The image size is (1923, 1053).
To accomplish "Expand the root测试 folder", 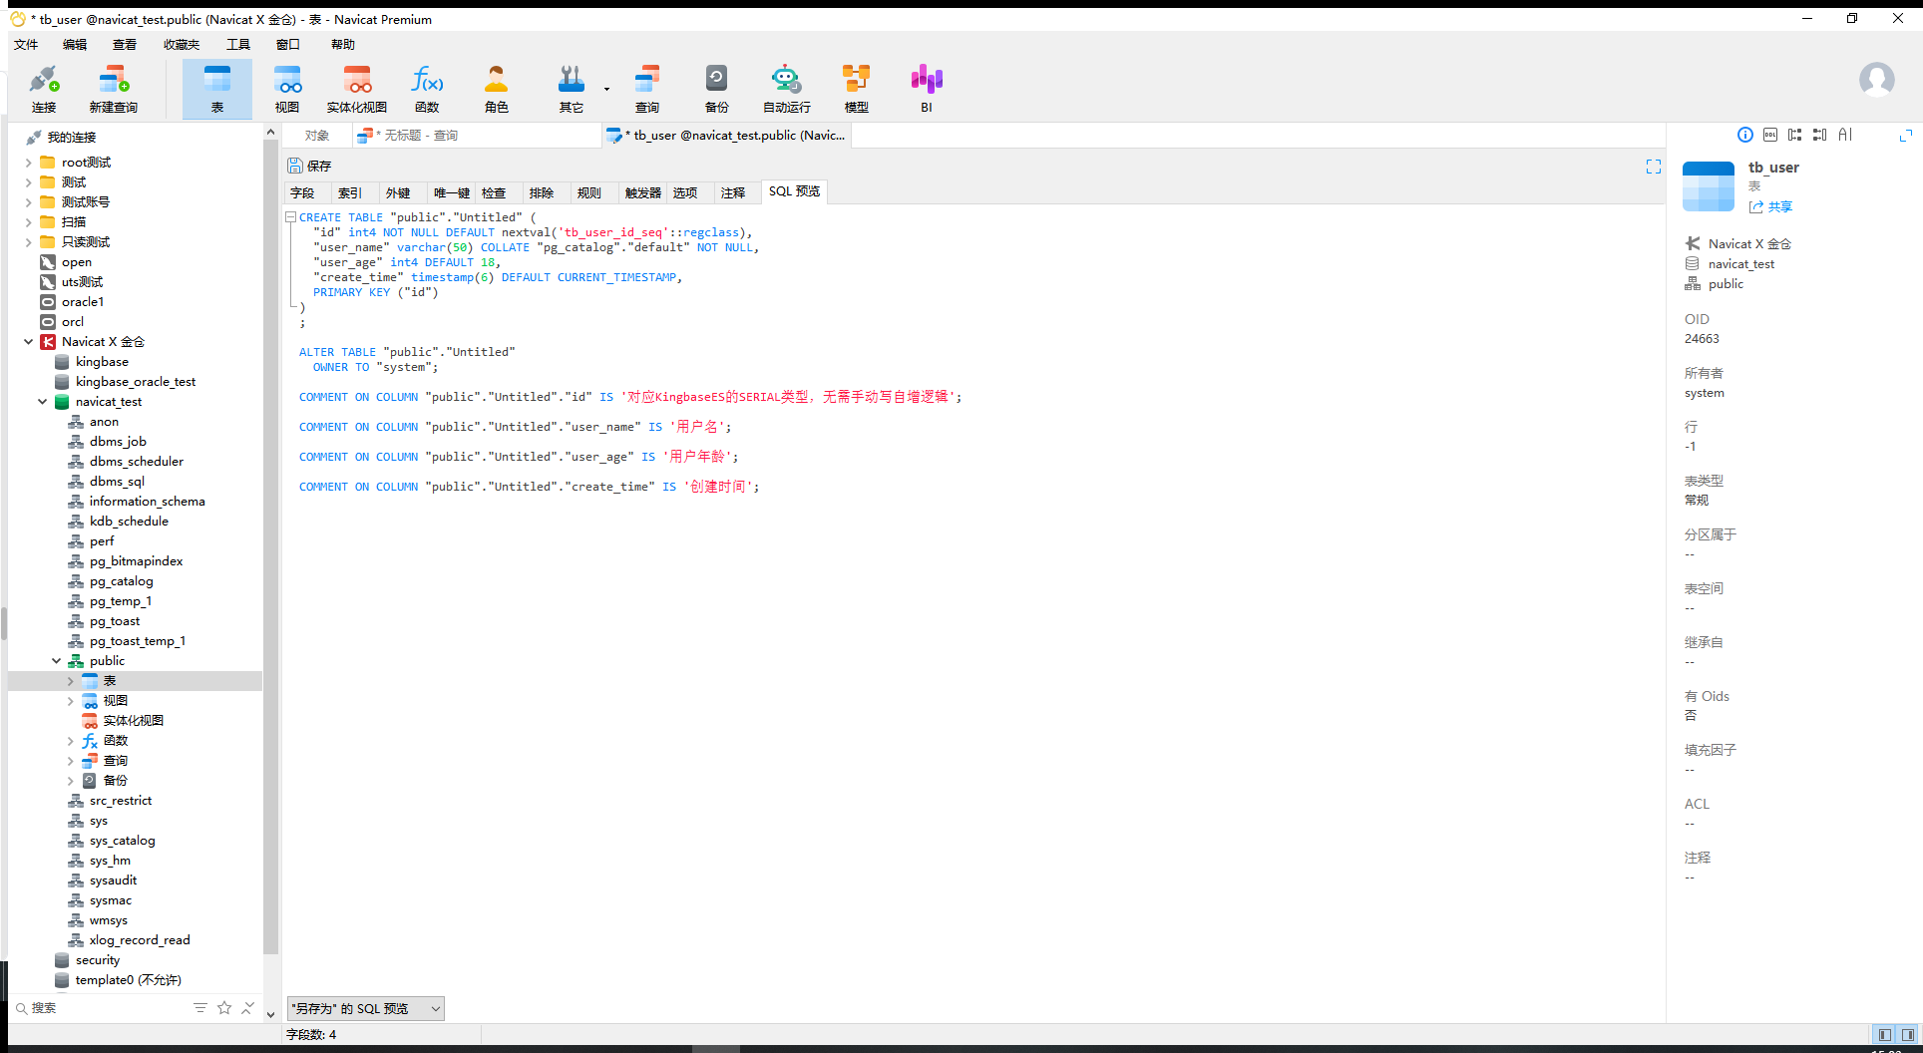I will [28, 163].
